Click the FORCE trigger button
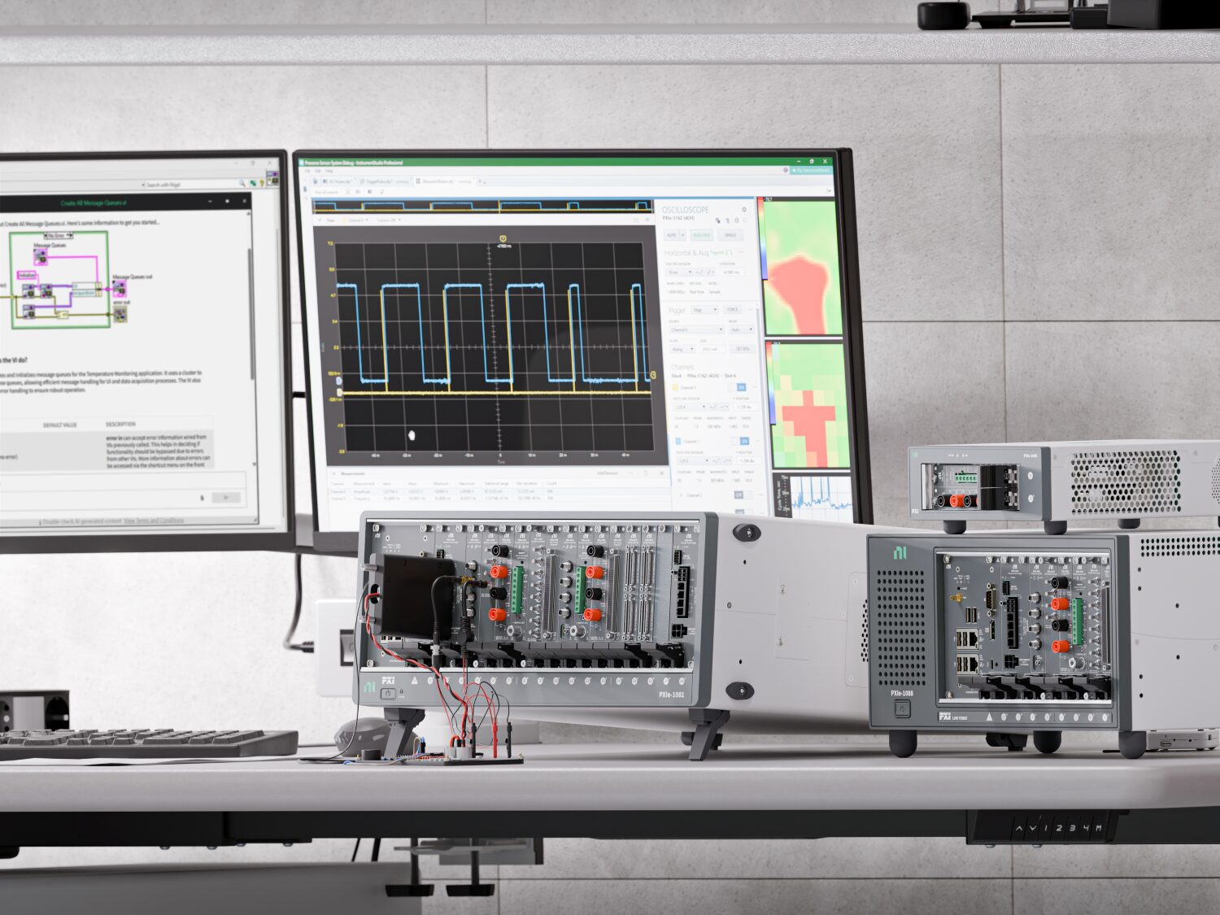The image size is (1220, 915). tap(733, 310)
